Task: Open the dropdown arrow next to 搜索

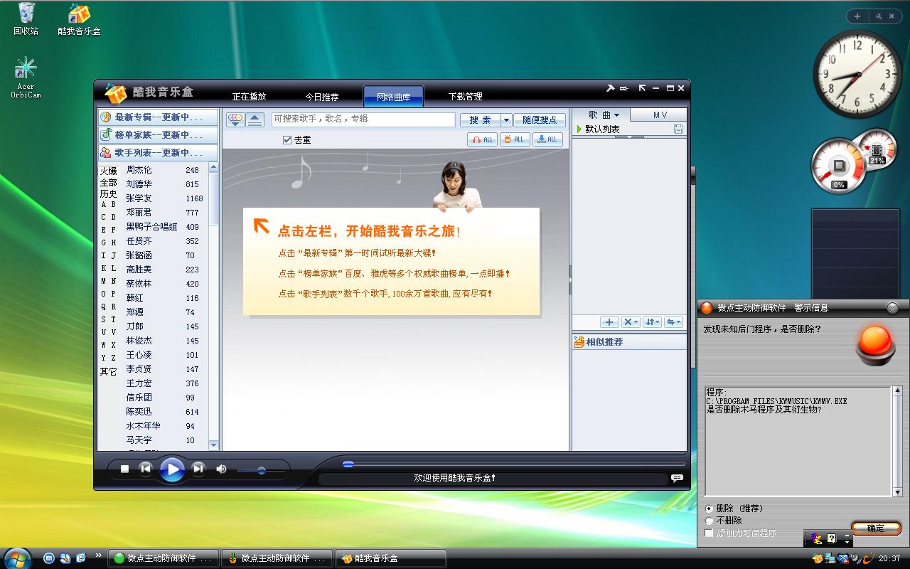Action: click(506, 119)
